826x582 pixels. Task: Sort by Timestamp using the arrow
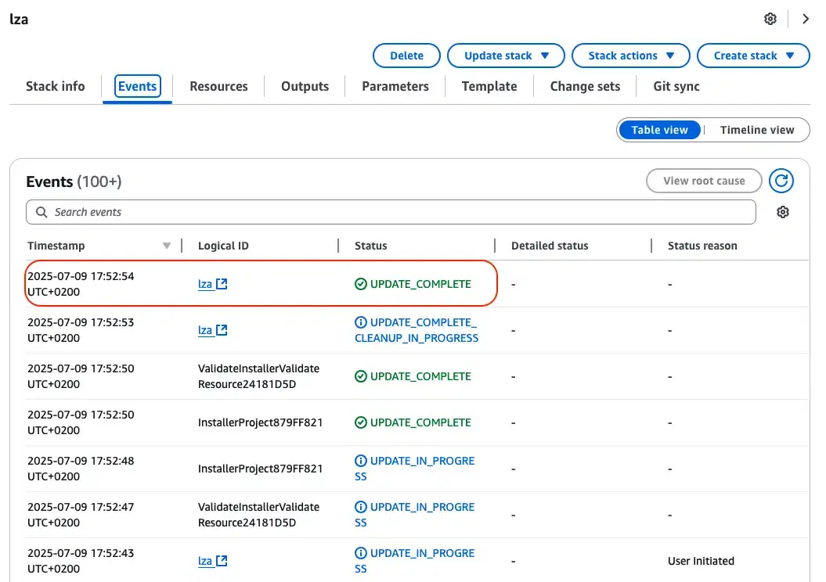point(167,246)
